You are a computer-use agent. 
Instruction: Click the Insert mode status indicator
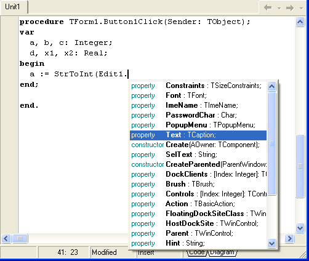tap(146, 253)
